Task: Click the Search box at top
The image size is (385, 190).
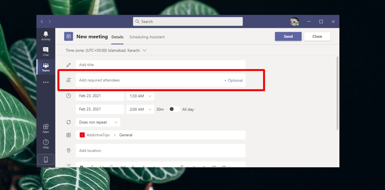Action: tap(188, 21)
